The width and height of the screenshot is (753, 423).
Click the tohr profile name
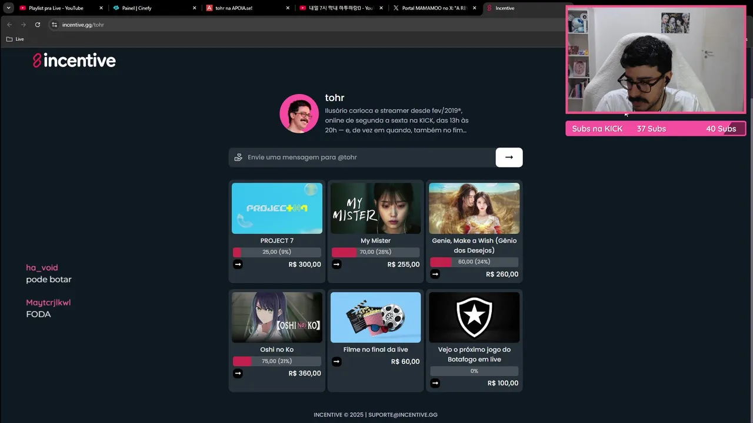coord(335,98)
